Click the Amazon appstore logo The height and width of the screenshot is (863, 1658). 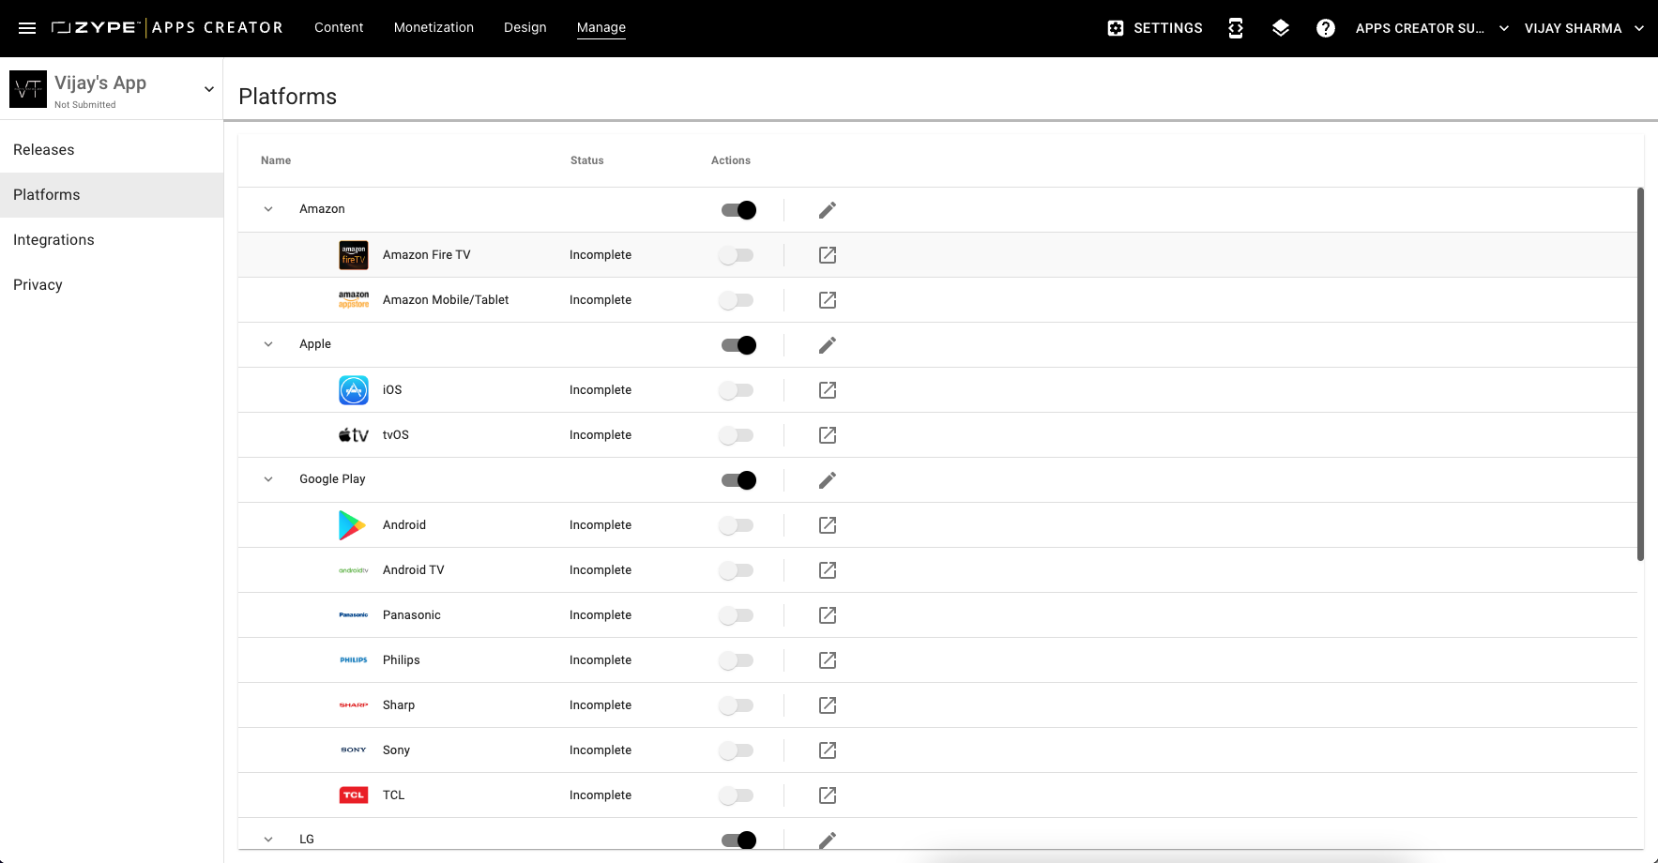tap(354, 300)
